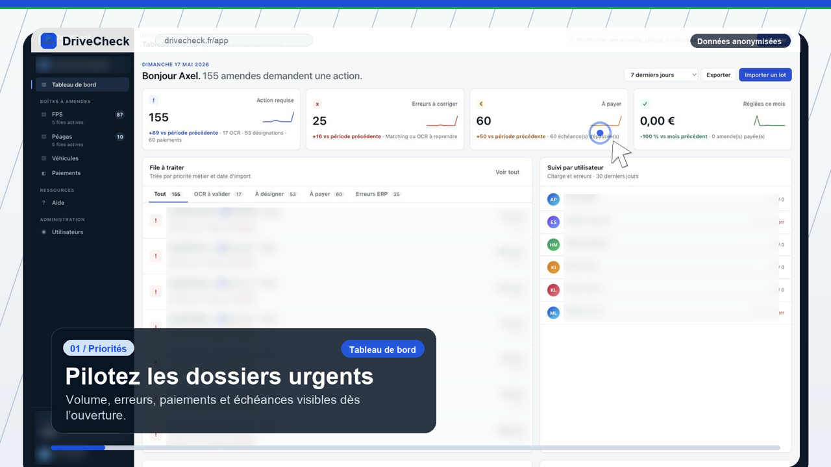The image size is (831, 467).
Task: Click the 87 badge next to FPS
Action: 119,115
